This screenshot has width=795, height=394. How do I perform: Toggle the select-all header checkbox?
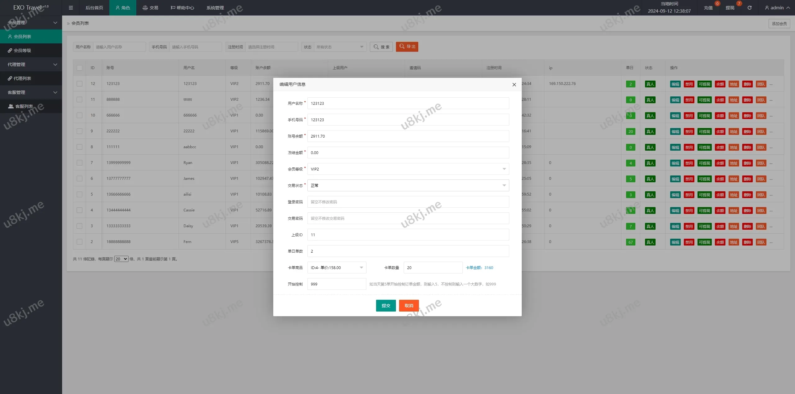click(x=79, y=68)
